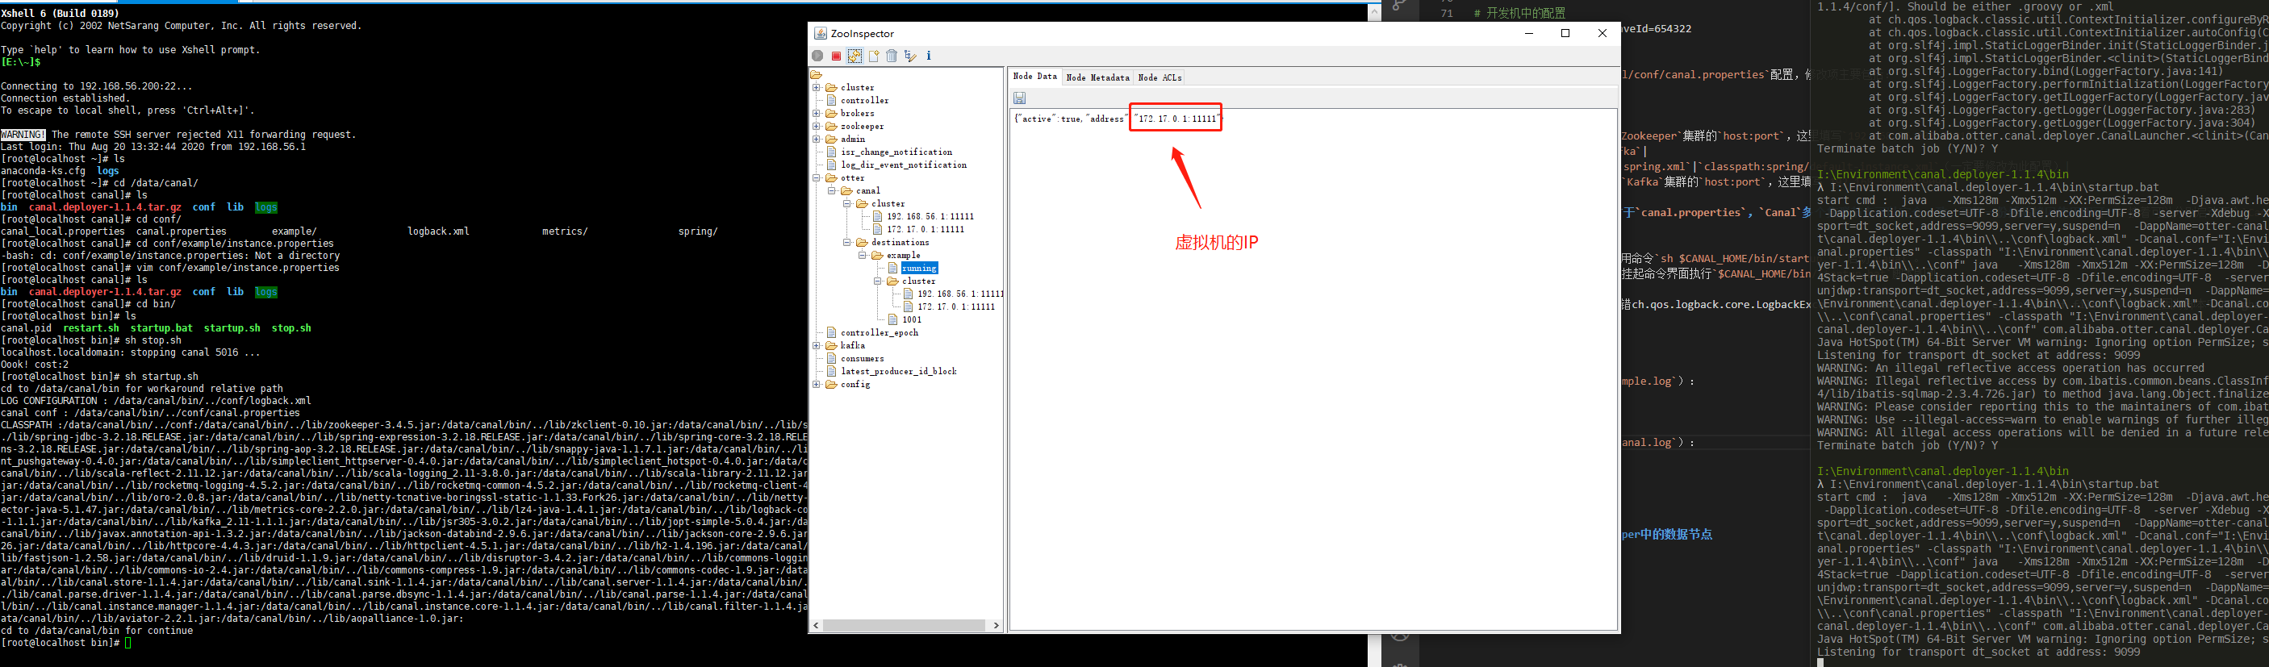Click 'canal_local.properties' in Xshell terminal

click(63, 231)
